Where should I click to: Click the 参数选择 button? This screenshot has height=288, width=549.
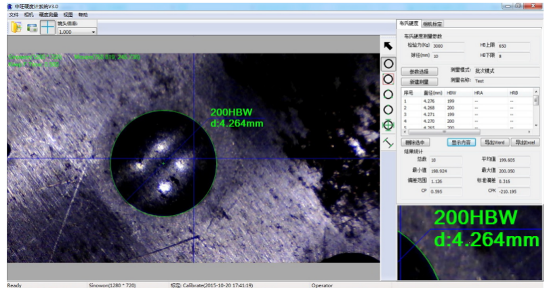click(420, 71)
